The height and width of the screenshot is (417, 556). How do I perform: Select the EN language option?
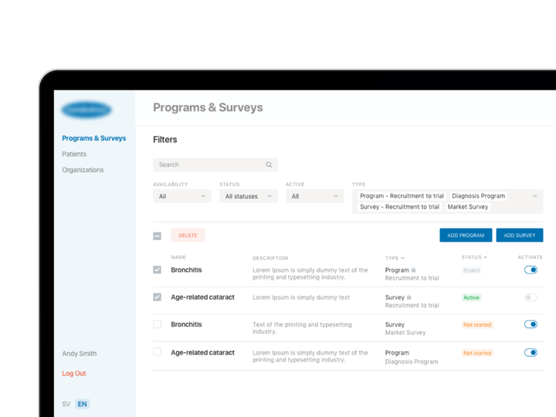point(83,404)
